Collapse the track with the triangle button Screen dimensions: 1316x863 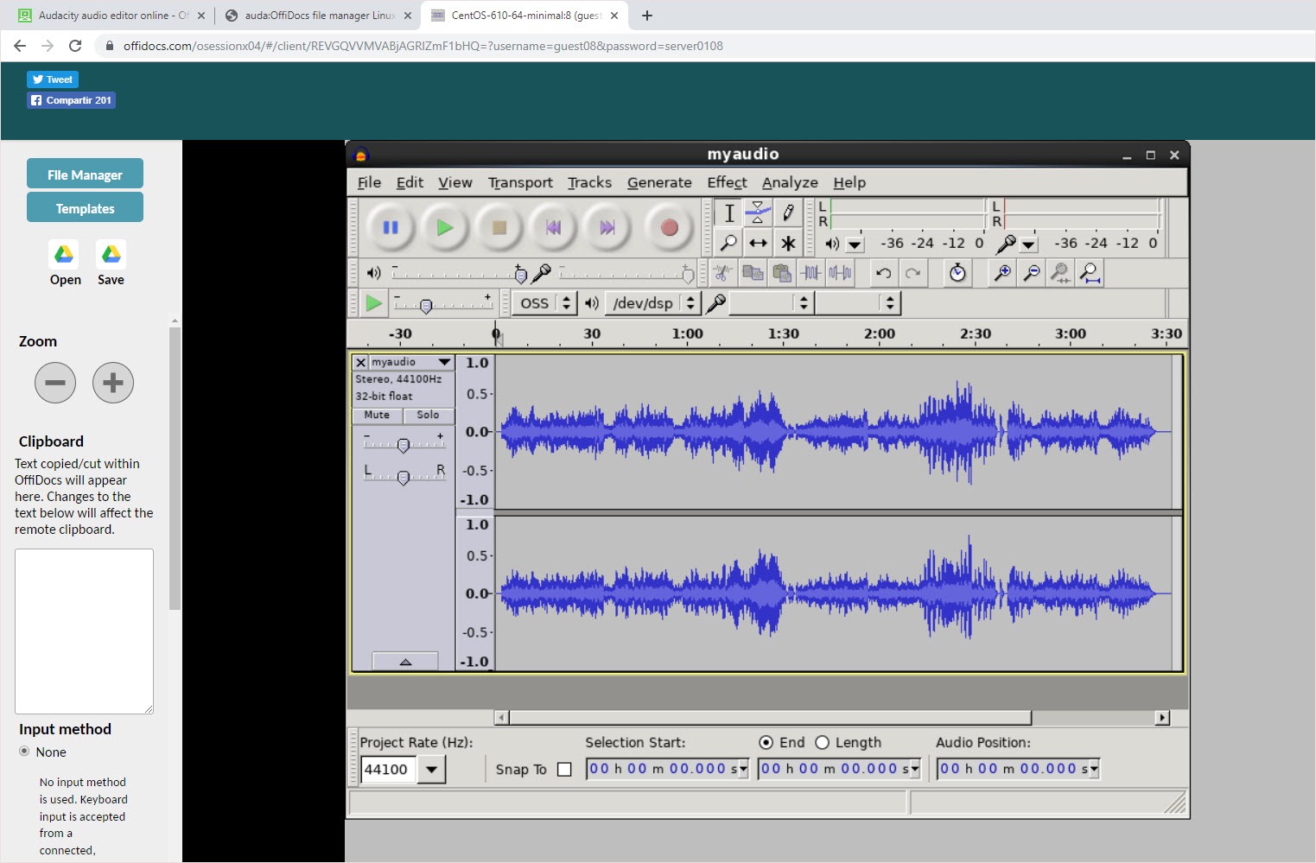(405, 662)
